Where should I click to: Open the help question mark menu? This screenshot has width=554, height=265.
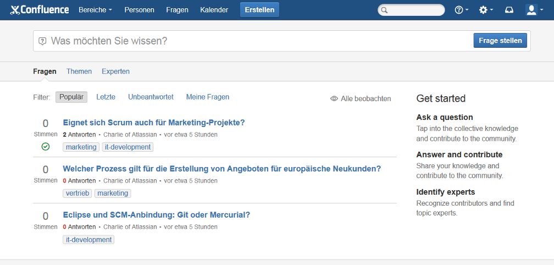click(x=461, y=10)
